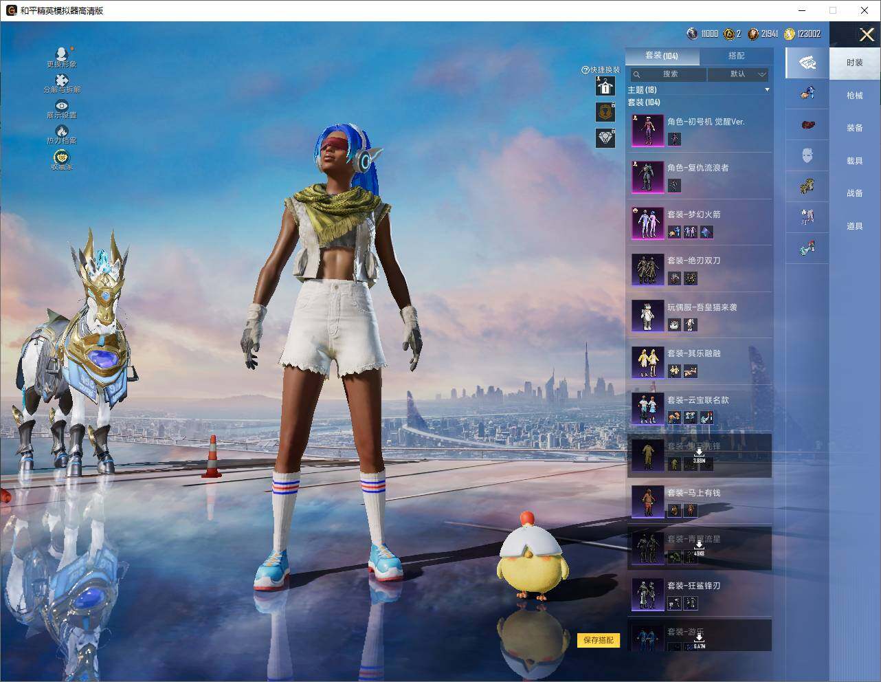Screen dimensions: 881x682
Task: Expand the 主题(18) section arrow
Action: (x=767, y=90)
